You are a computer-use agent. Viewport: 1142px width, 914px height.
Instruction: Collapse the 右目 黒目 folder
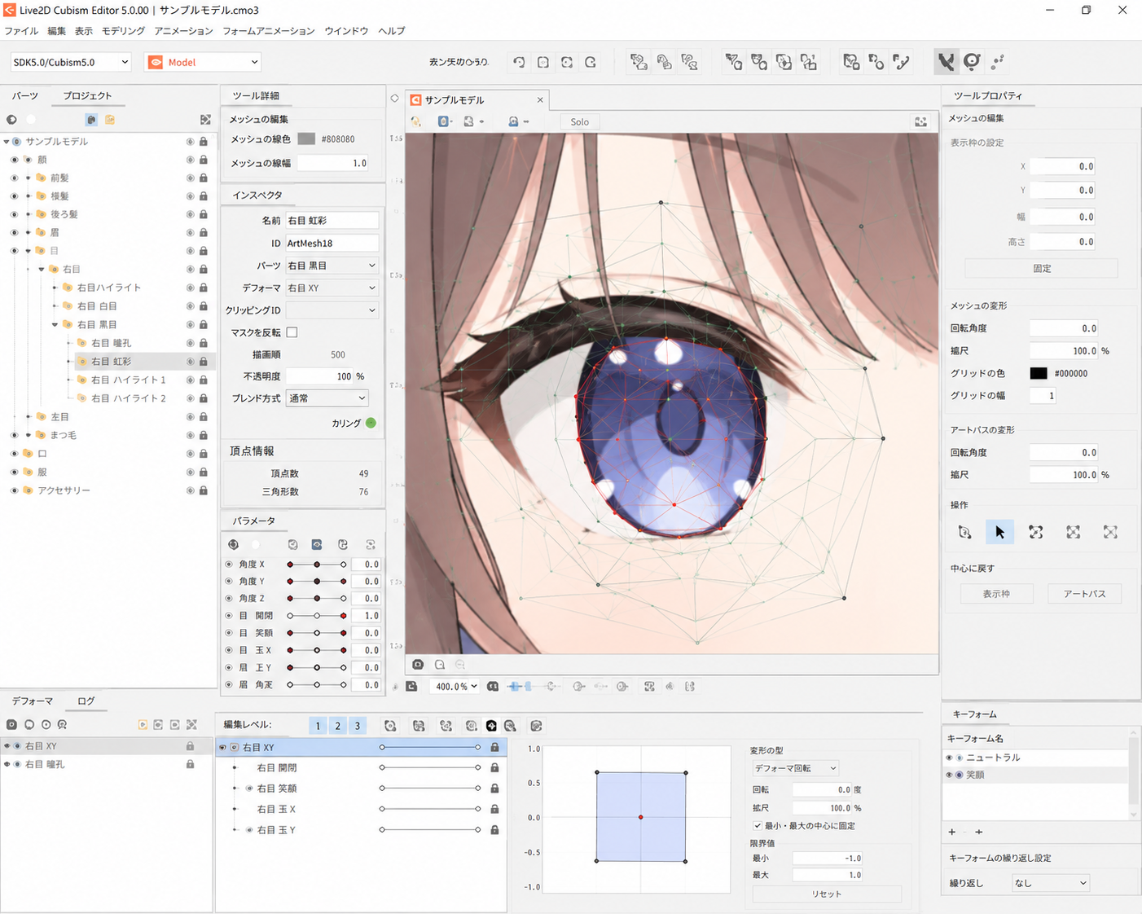click(x=55, y=324)
